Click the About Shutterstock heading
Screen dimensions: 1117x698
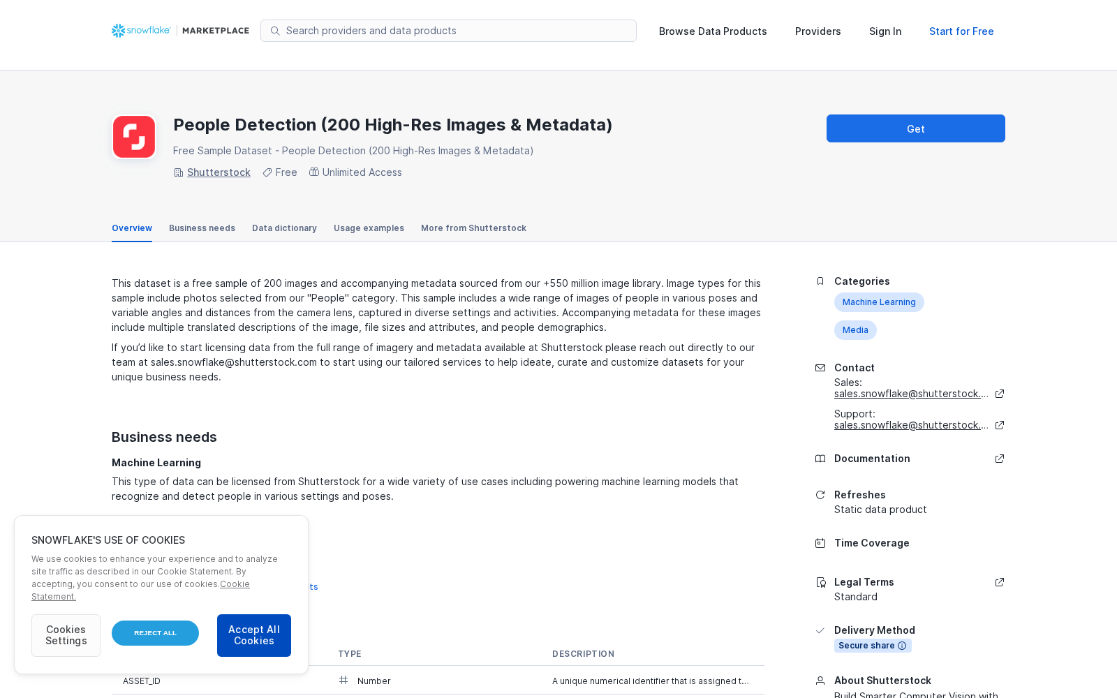click(882, 681)
